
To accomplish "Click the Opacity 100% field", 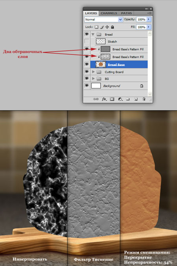I will pyautogui.click(x=142, y=19).
